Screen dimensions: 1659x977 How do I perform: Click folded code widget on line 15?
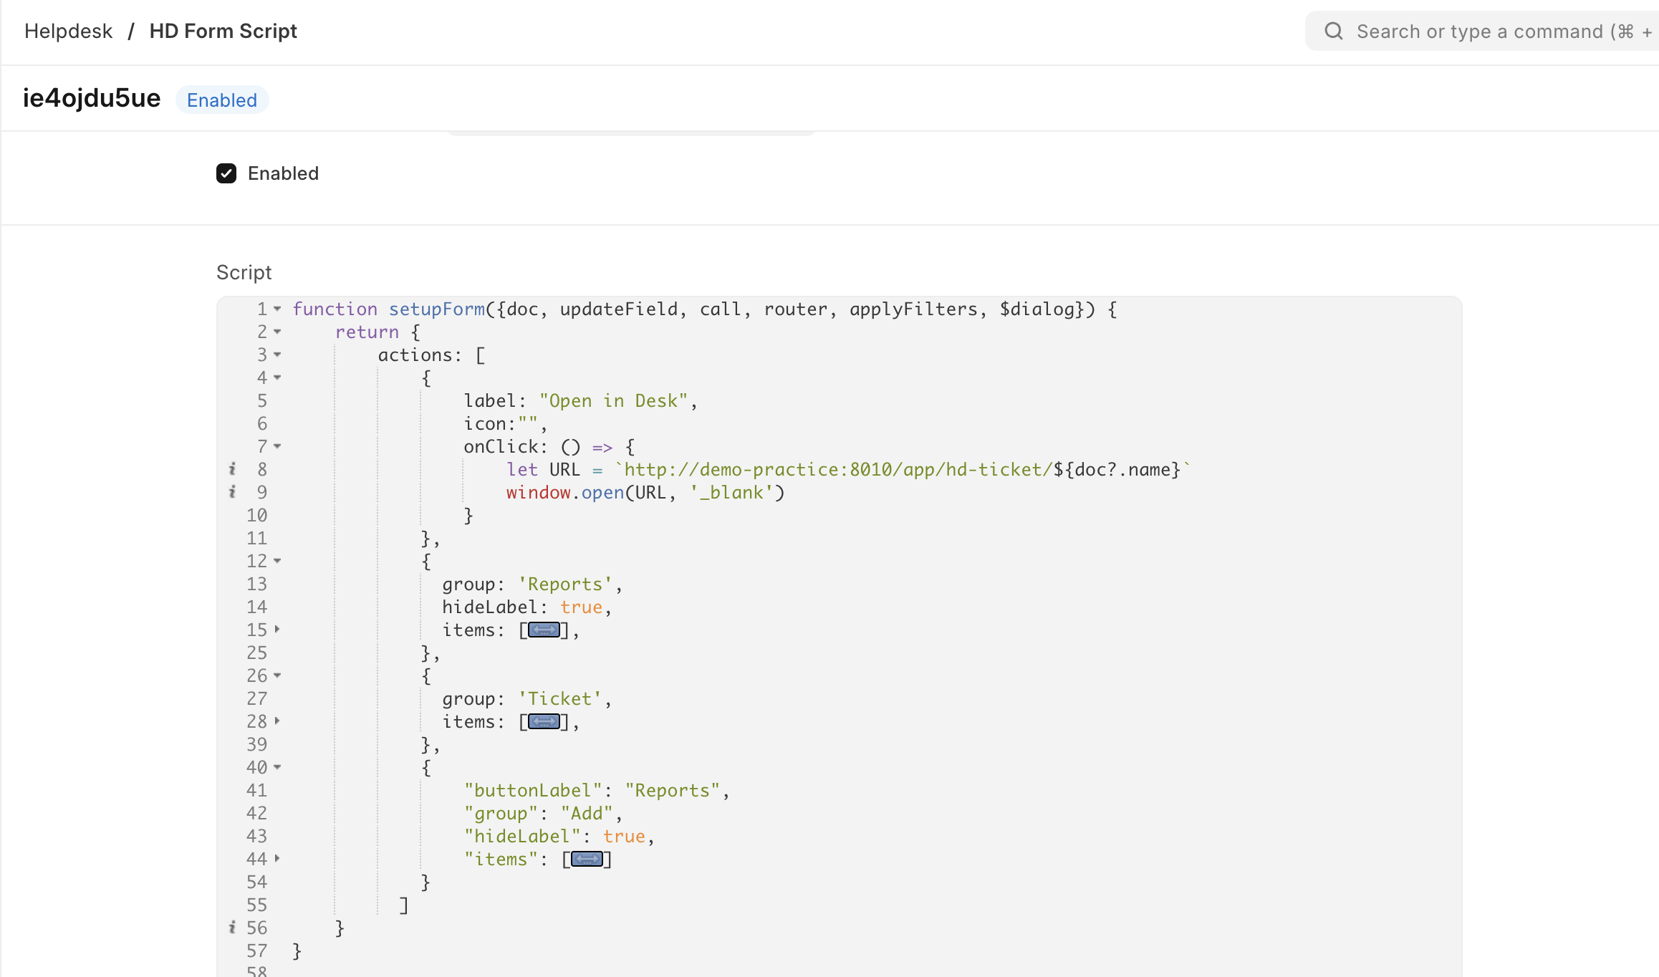(544, 630)
